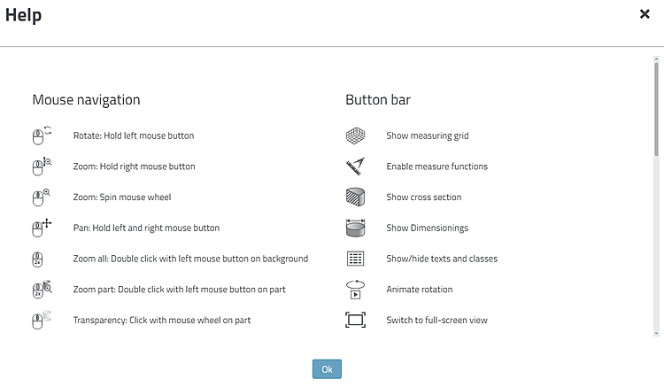Click the measuring grid icon
The height and width of the screenshot is (387, 664).
[x=355, y=135]
